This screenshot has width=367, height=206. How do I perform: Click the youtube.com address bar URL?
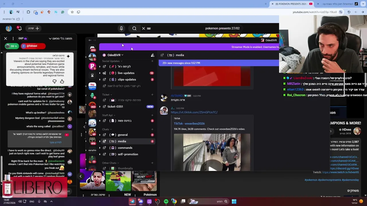click(x=315, y=12)
